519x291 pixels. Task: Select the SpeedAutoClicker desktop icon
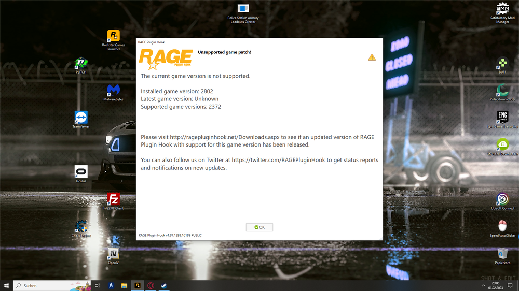[x=502, y=228]
